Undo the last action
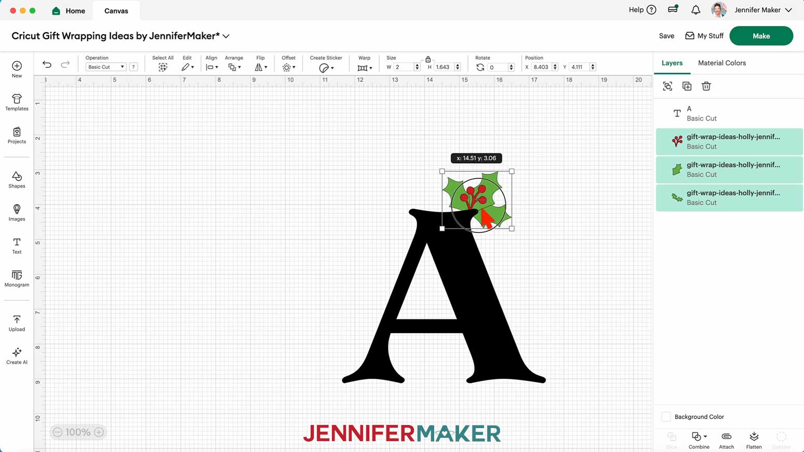Viewport: 804px width, 452px height. coord(47,64)
